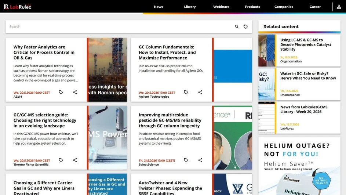
Task: Go to Webinars section
Action: pos(221,7)
